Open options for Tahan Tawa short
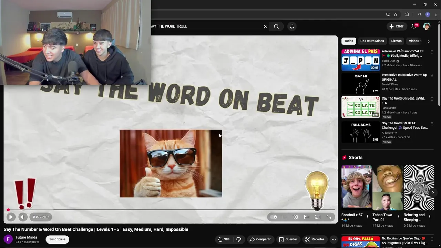441x248 pixels. 399,217
